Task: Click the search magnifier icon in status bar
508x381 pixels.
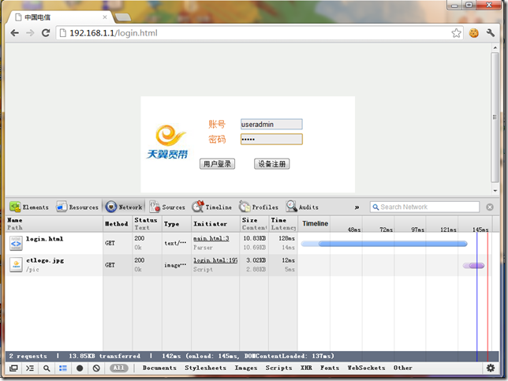Action: point(47,368)
